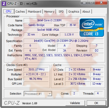Screen dimensions: 109x108
Task: Click the Instructions list starting with MMX
Action: pyautogui.click(x=64, y=57)
